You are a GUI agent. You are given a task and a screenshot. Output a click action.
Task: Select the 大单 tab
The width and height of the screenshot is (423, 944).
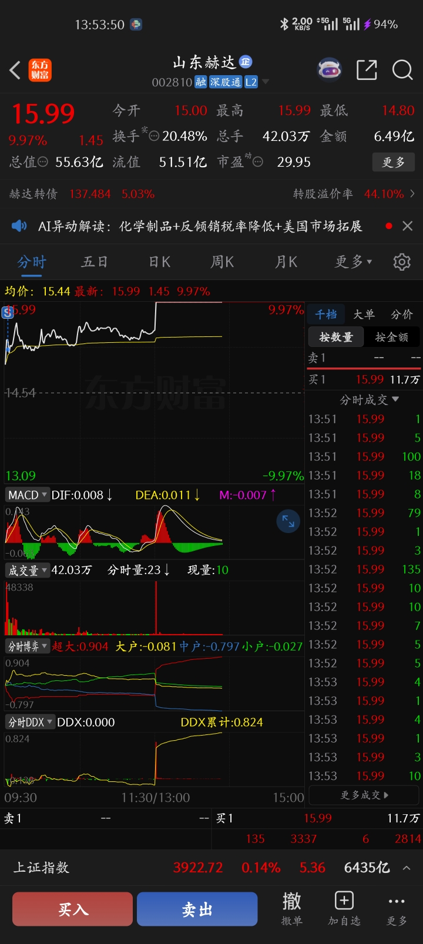point(364,314)
